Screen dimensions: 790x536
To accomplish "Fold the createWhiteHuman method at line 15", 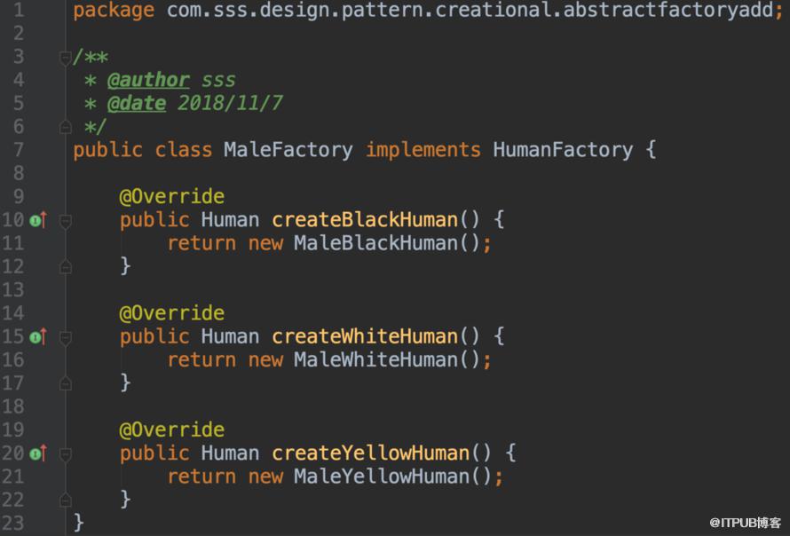I will coord(65,337).
